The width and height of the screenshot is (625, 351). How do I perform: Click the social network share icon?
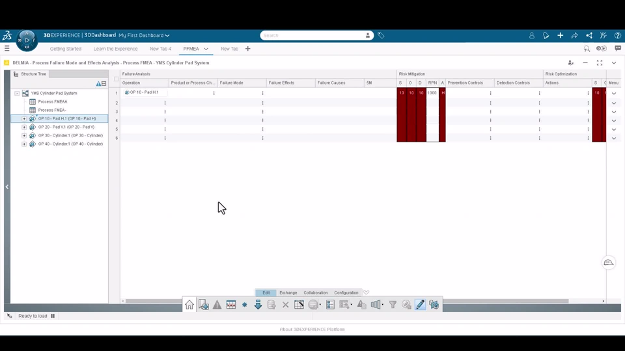pyautogui.click(x=589, y=35)
